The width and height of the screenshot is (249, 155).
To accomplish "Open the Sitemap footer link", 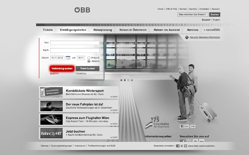I will (x=44, y=146).
